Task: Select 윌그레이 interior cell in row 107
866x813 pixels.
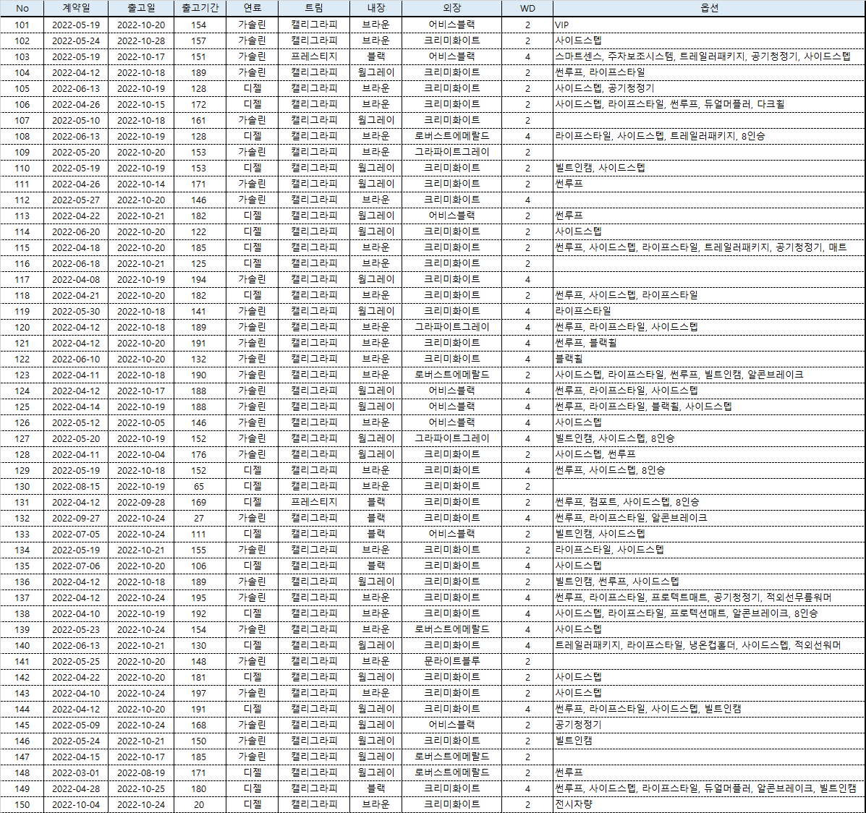Action: point(375,120)
